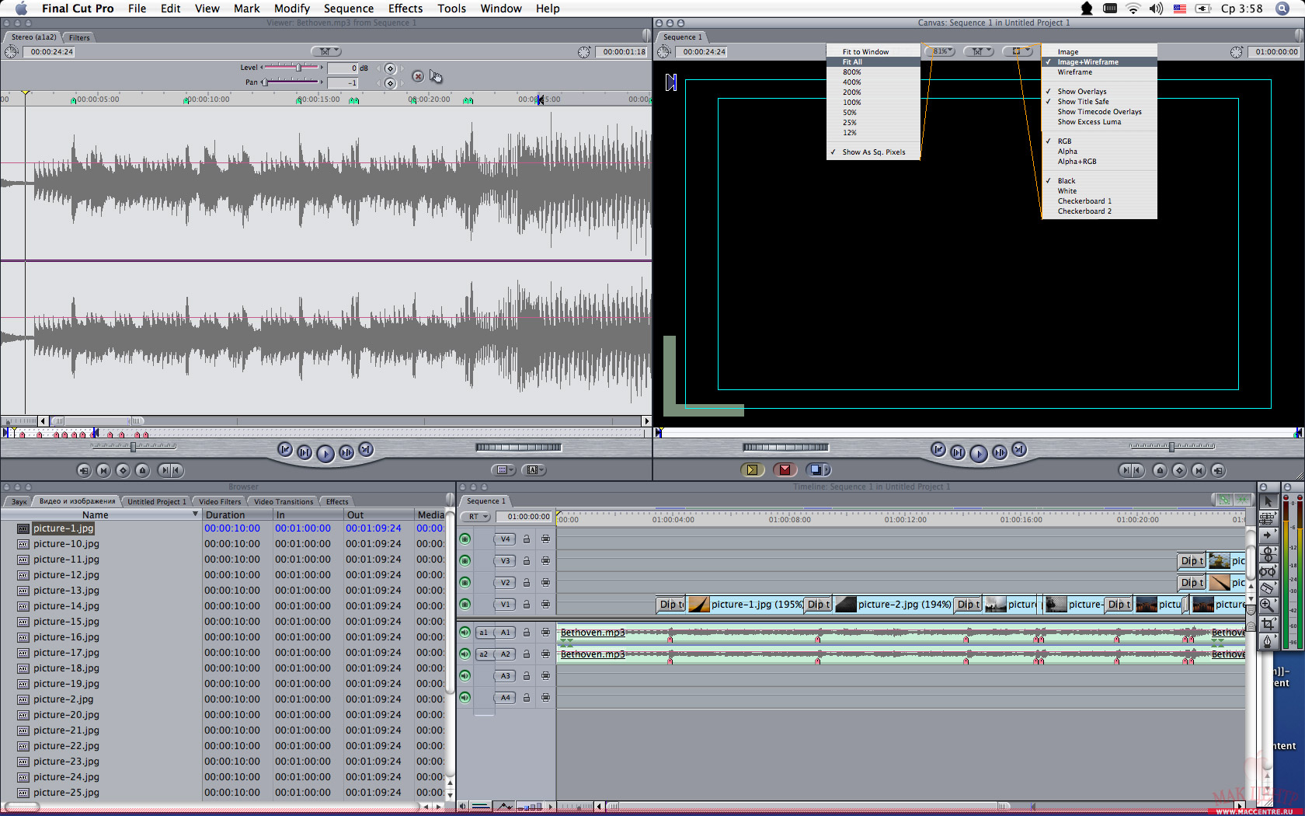Play the Viewer clip
Screen dimensions: 1305x816
[325, 453]
